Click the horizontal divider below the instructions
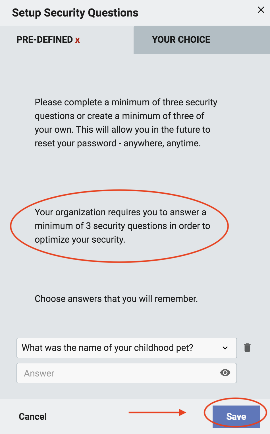This screenshot has width=270, height=434. pyautogui.click(x=129, y=178)
